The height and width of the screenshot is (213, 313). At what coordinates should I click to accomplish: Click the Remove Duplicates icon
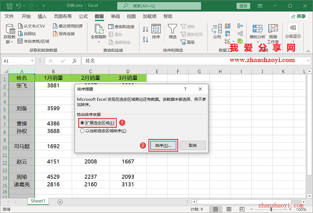[x=227, y=34]
